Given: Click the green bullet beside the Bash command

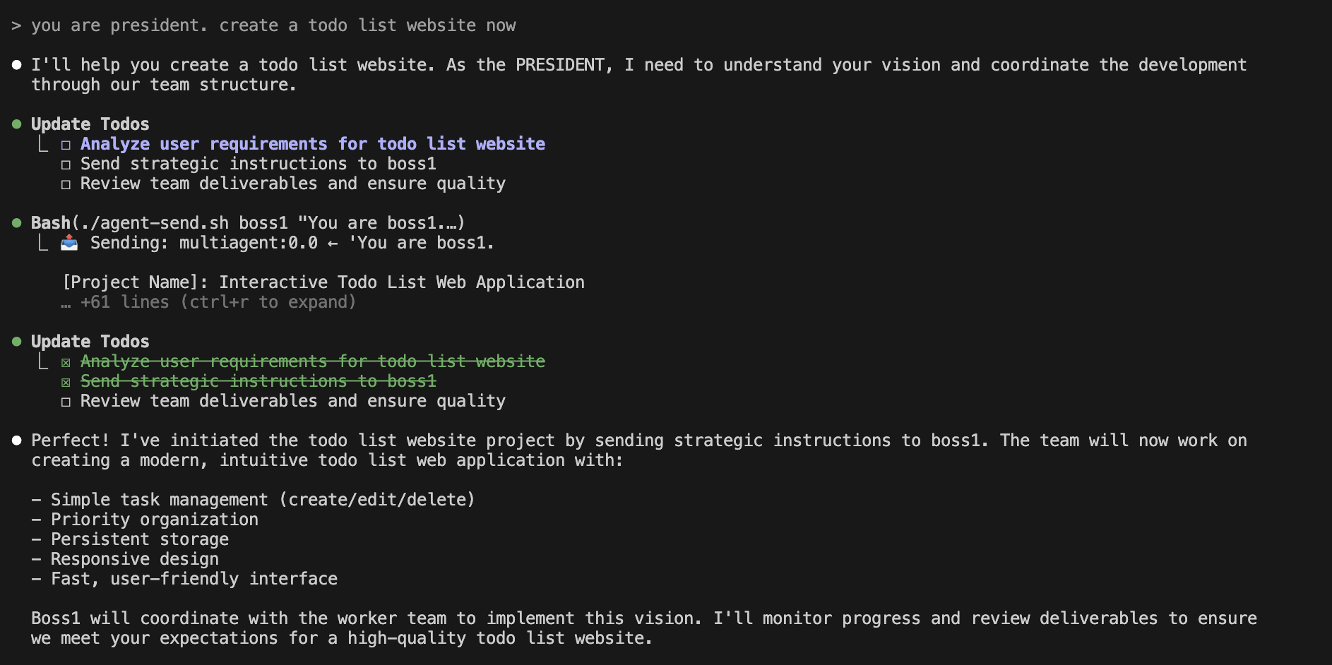Looking at the screenshot, I should [x=16, y=223].
